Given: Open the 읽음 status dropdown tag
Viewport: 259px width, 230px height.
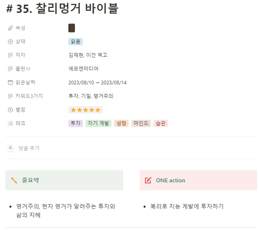Looking at the screenshot, I should point(75,42).
